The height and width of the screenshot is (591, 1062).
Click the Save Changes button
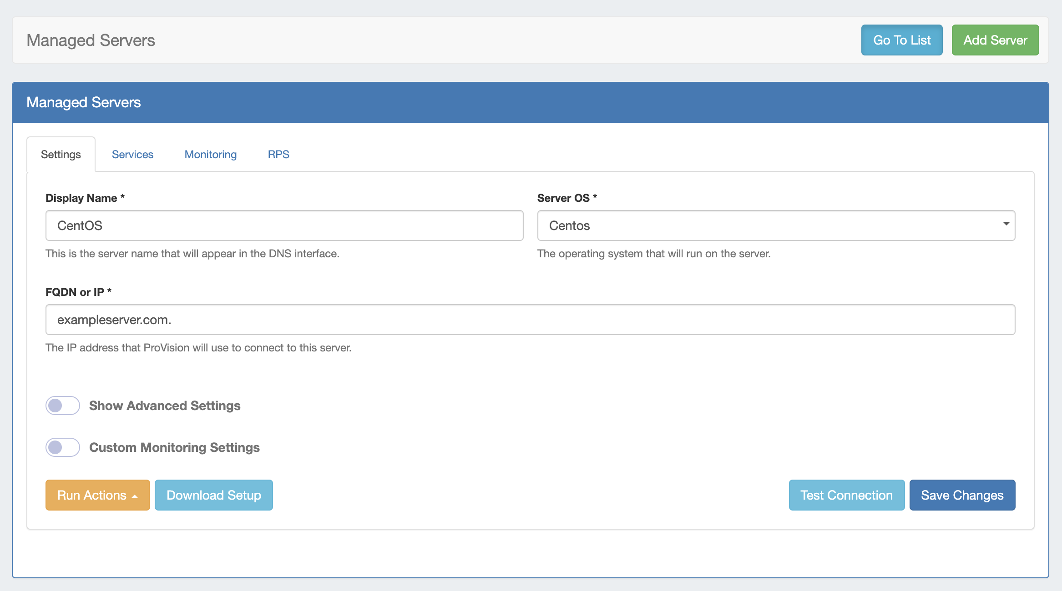tap(962, 495)
